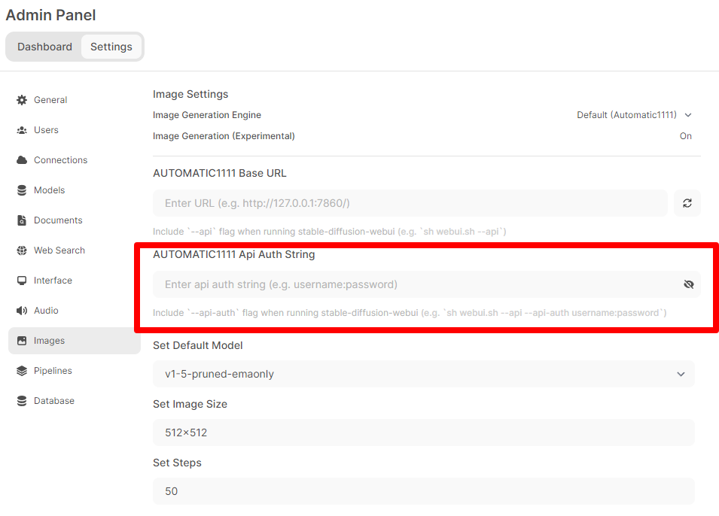Click the Images picture icon
The height and width of the screenshot is (516, 719).
coord(22,341)
